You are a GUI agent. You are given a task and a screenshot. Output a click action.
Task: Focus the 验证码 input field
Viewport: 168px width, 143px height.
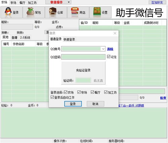(83, 80)
